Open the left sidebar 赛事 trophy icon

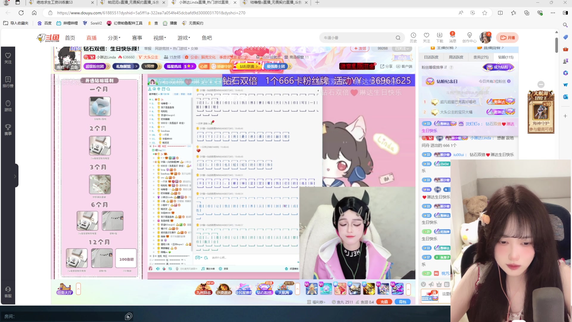point(8,130)
